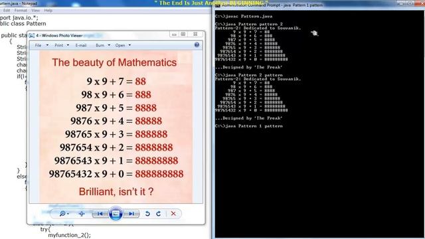Maximize the Photo Viewer window
Viewport: 425px width, 239px height.
pos(183,35)
